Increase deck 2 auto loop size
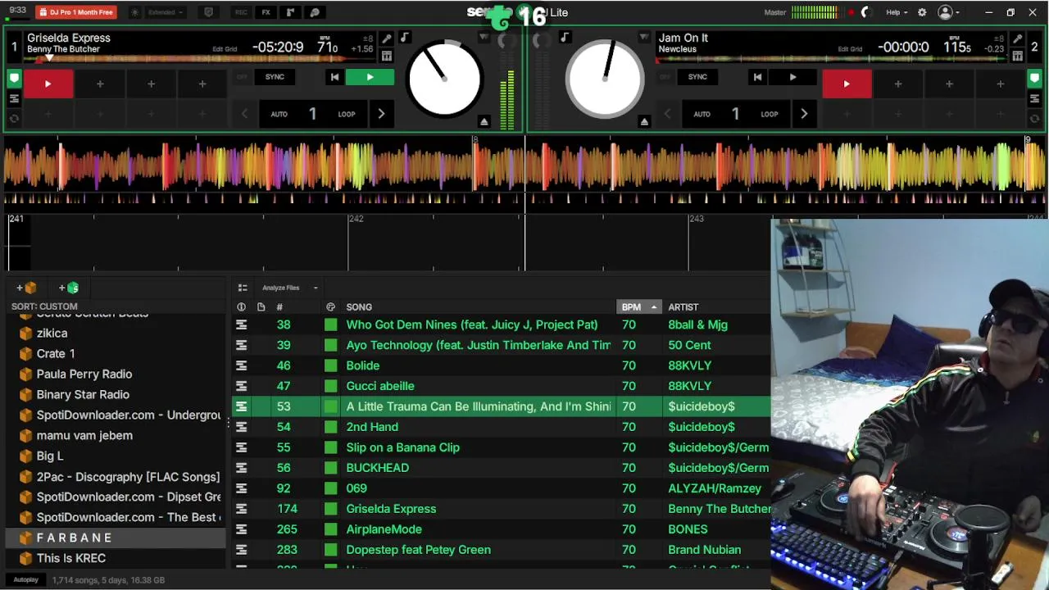The height and width of the screenshot is (590, 1049). point(804,114)
